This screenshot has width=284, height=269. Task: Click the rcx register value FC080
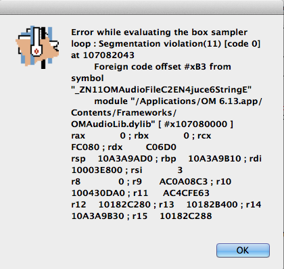(86, 147)
